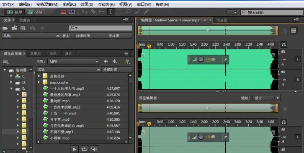Image resolution: width=304 pixels, height=153 pixels.
Task: Open the 窗口(W) menu
Action: [x=144, y=4]
